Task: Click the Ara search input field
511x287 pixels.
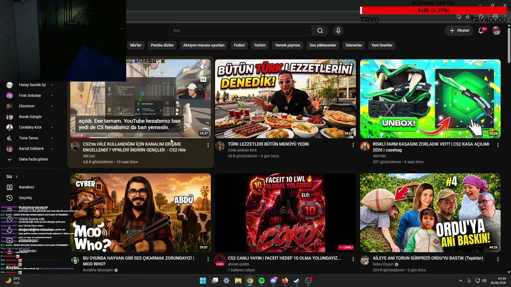Action: pos(240,31)
